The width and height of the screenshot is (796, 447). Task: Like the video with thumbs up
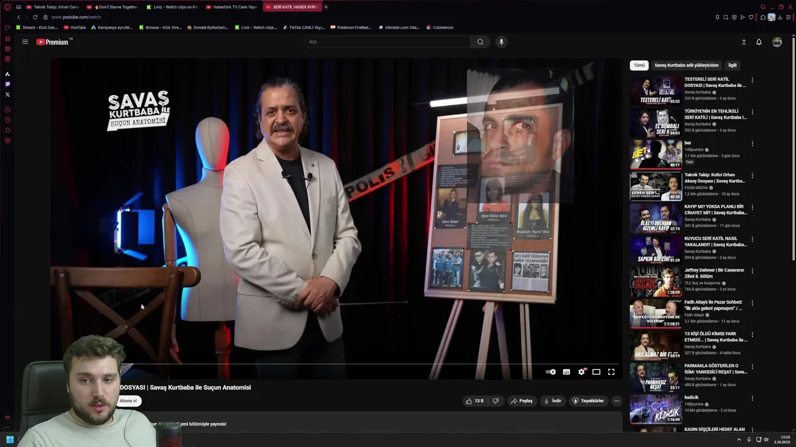click(x=474, y=401)
